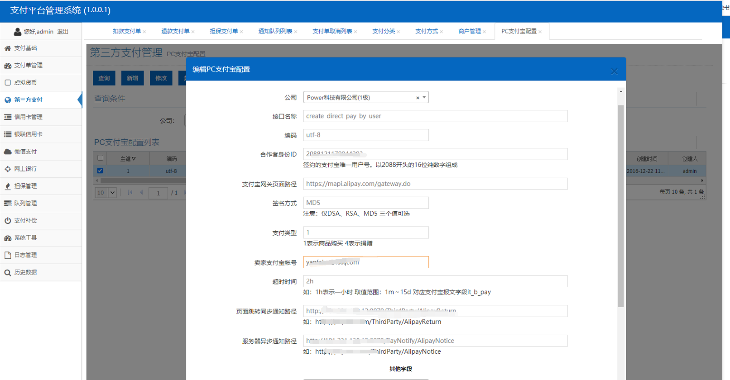Viewport: 730px width, 380px height.
Task: Click the user avatar icon beside admin
Action: click(17, 32)
